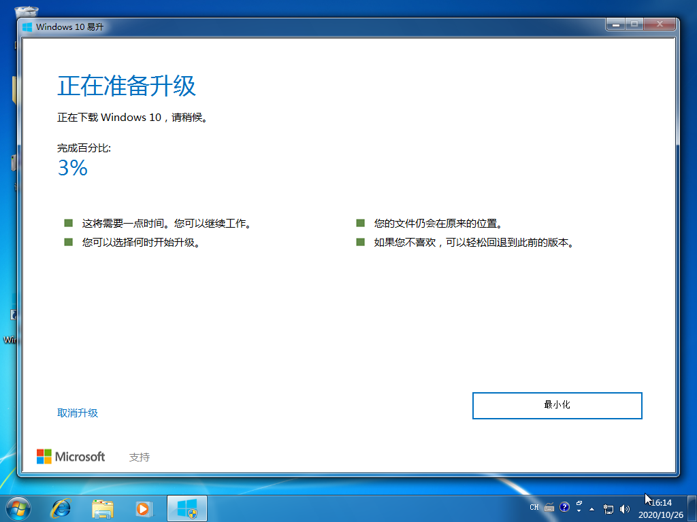697x522 pixels.
Task: Launch Windows Media Player from the taskbar
Action: [x=143, y=508]
